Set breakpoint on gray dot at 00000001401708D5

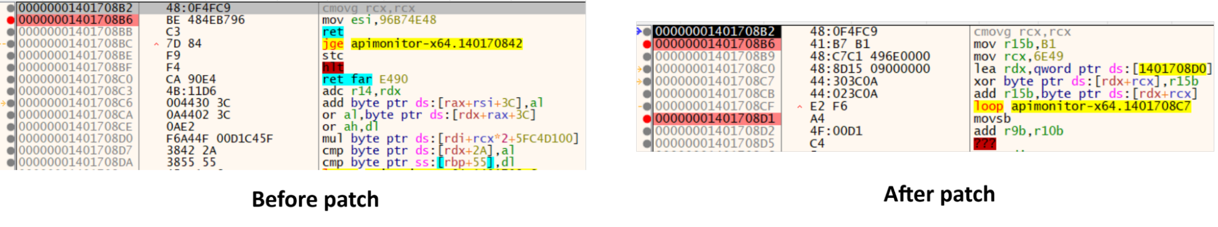[x=646, y=143]
